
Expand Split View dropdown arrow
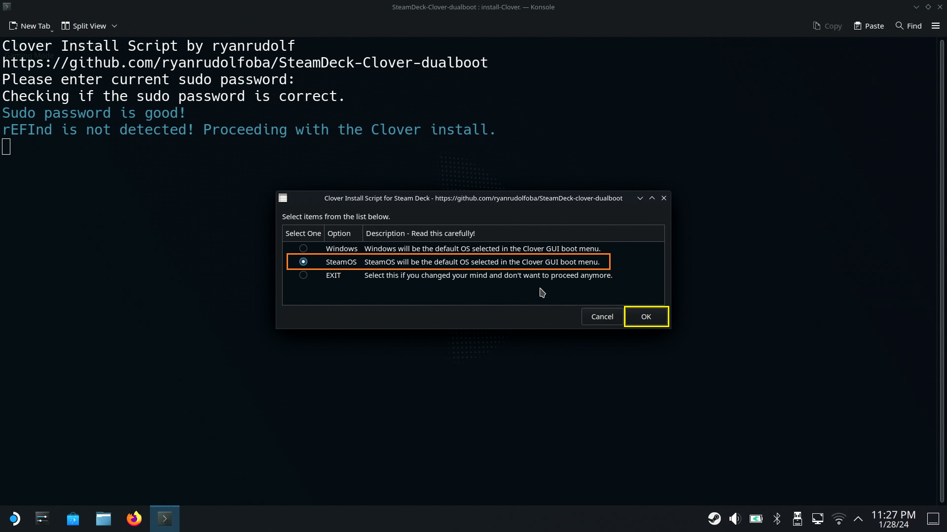click(x=114, y=26)
